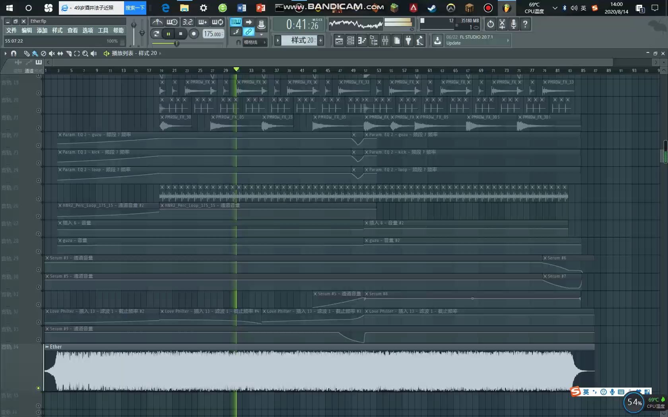Screen dimensions: 668x417
Task: Open the Mixer view
Action: click(385, 40)
